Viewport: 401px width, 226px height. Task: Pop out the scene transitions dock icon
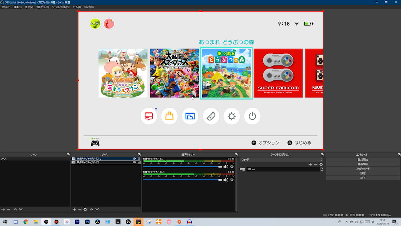pos(322,155)
